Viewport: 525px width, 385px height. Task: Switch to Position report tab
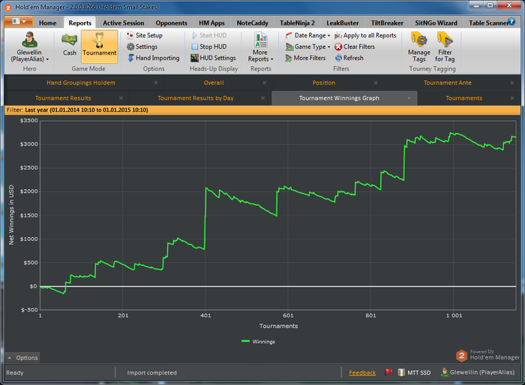(x=323, y=83)
